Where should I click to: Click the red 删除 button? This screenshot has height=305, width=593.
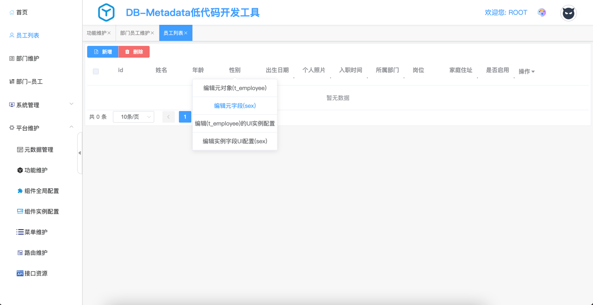click(134, 52)
